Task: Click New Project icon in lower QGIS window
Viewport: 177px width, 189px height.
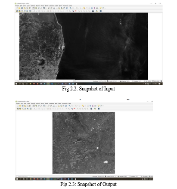Action: [x=18, y=106]
